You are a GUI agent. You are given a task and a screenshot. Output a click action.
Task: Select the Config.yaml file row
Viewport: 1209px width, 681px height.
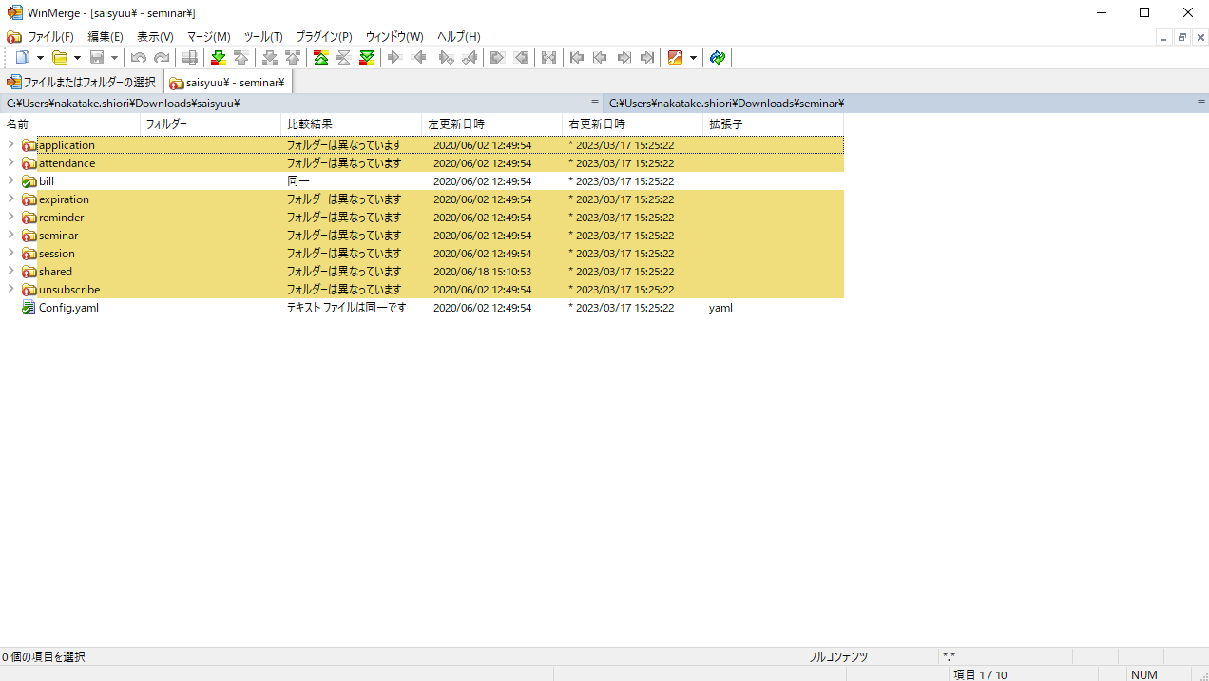(x=422, y=308)
